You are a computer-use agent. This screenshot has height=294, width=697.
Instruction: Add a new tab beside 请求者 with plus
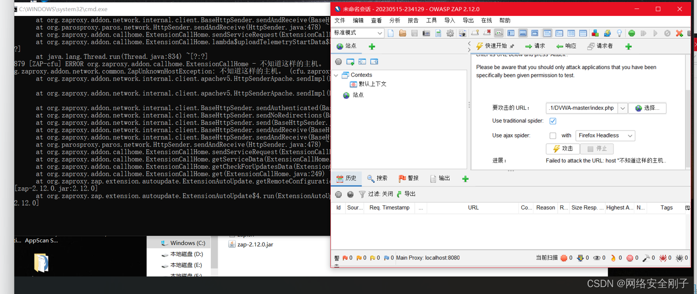point(629,47)
